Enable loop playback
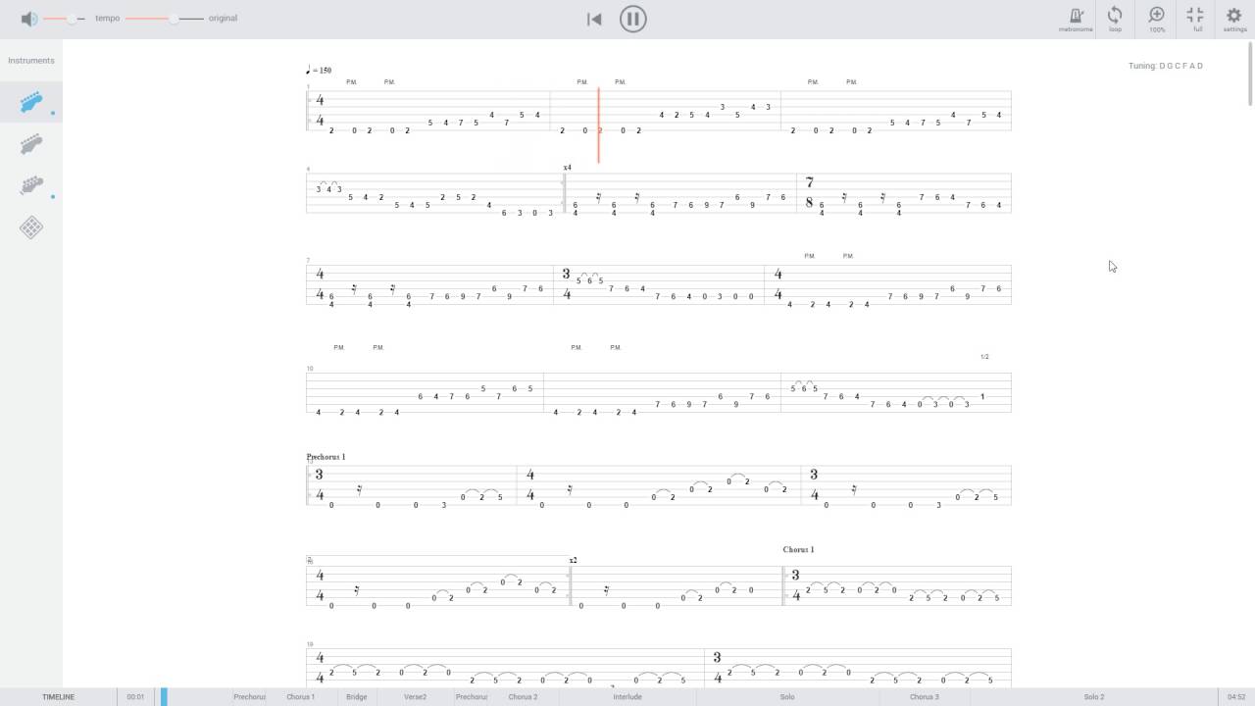Image resolution: width=1255 pixels, height=706 pixels. (1115, 19)
